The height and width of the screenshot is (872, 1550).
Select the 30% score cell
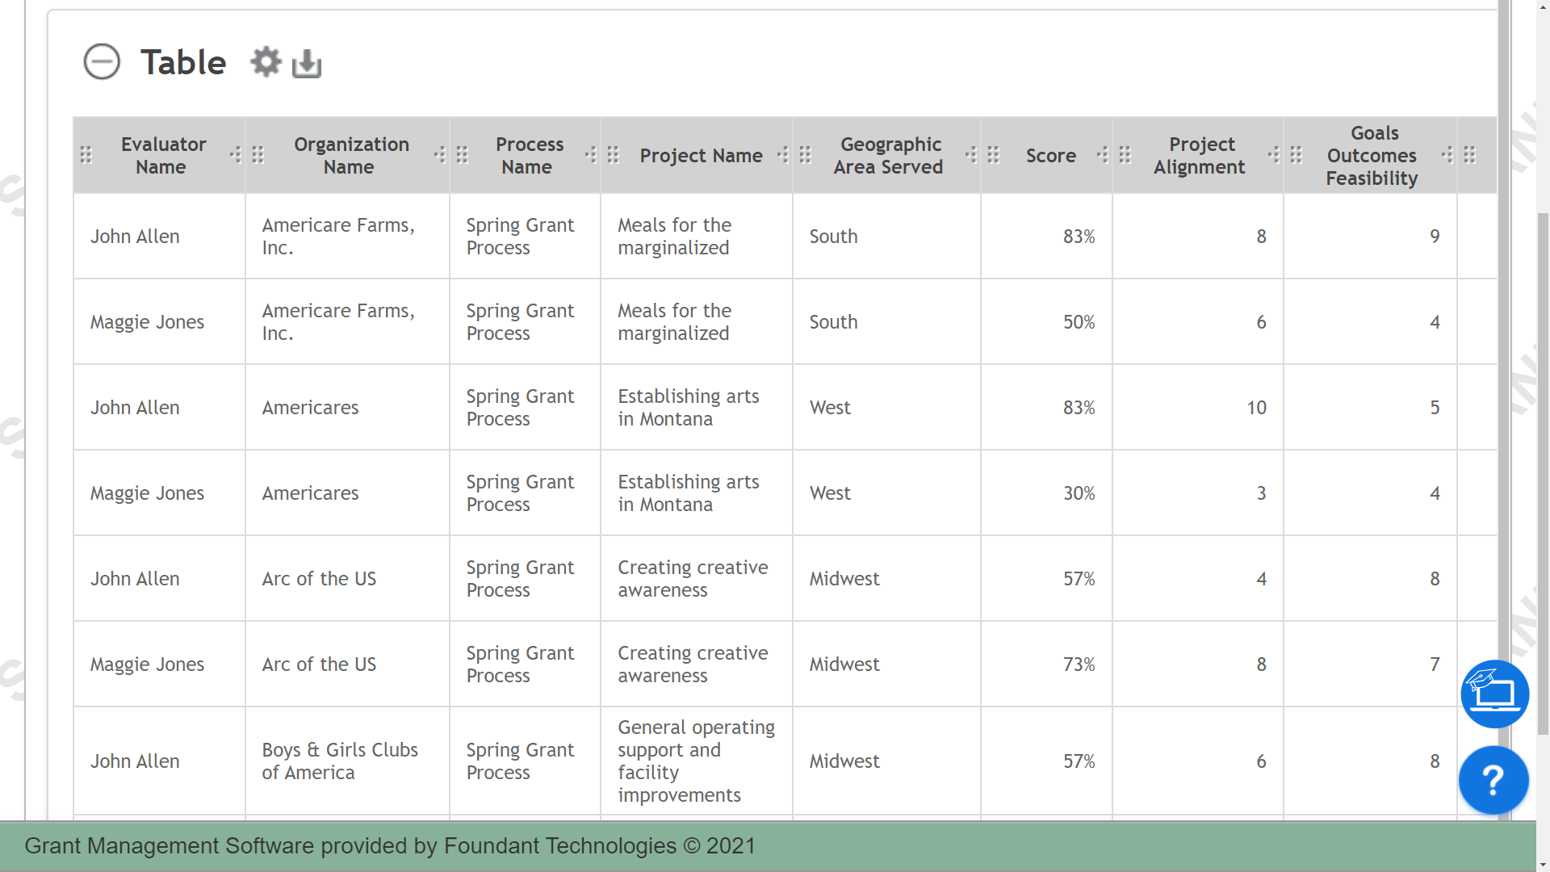[x=1046, y=493]
